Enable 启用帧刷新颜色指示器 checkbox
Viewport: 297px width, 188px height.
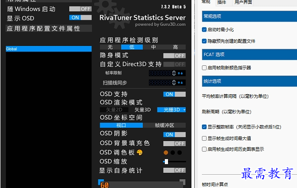pyautogui.click(x=204, y=68)
